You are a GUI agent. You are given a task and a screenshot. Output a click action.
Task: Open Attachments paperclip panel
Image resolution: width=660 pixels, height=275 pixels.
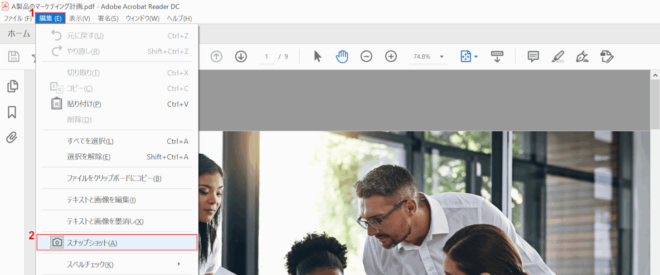[12, 137]
